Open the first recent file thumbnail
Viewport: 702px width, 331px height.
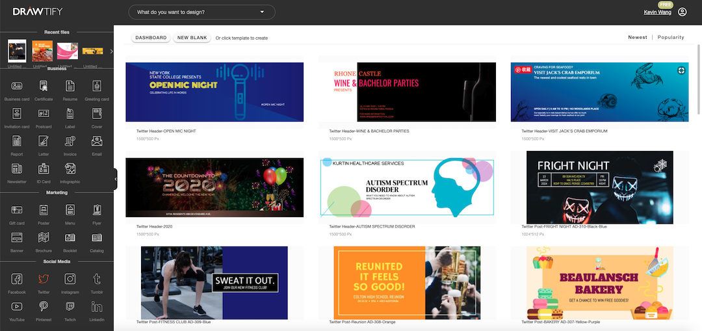pos(17,51)
